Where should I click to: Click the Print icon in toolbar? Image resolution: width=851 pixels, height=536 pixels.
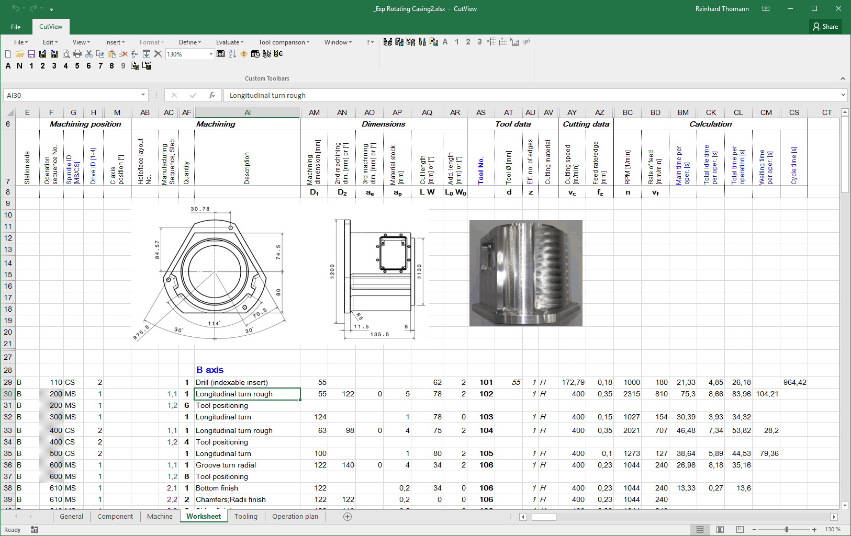77,54
